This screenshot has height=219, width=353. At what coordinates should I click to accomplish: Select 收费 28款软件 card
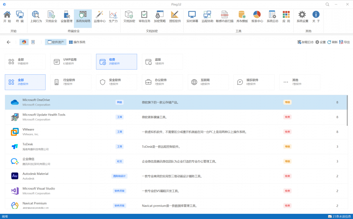117,61
